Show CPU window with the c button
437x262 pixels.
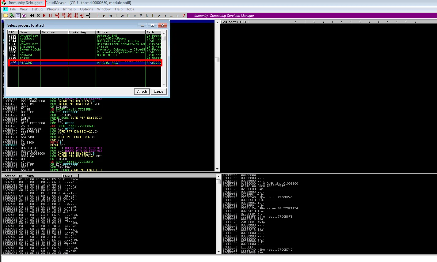coord(135,15)
